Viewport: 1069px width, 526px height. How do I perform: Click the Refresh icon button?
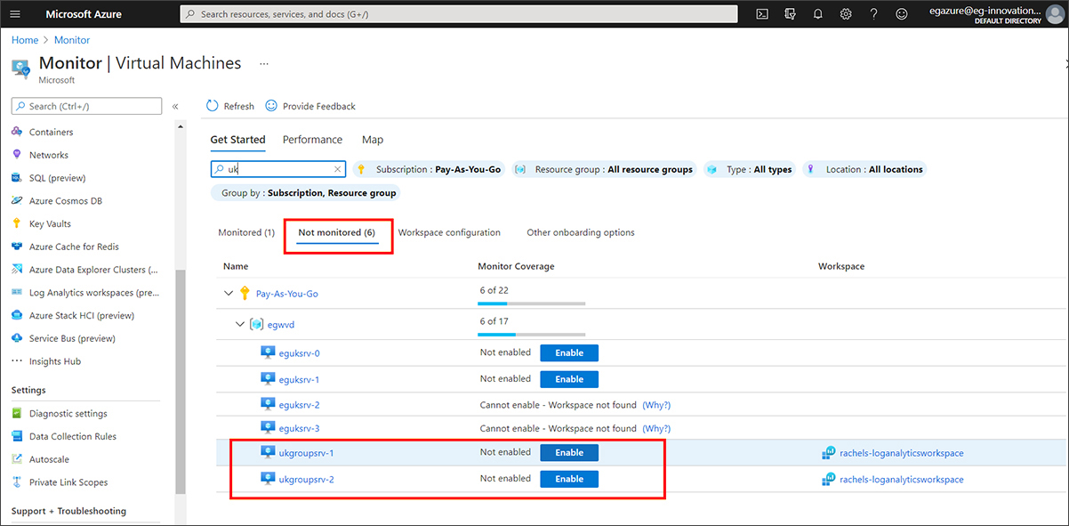pos(213,106)
